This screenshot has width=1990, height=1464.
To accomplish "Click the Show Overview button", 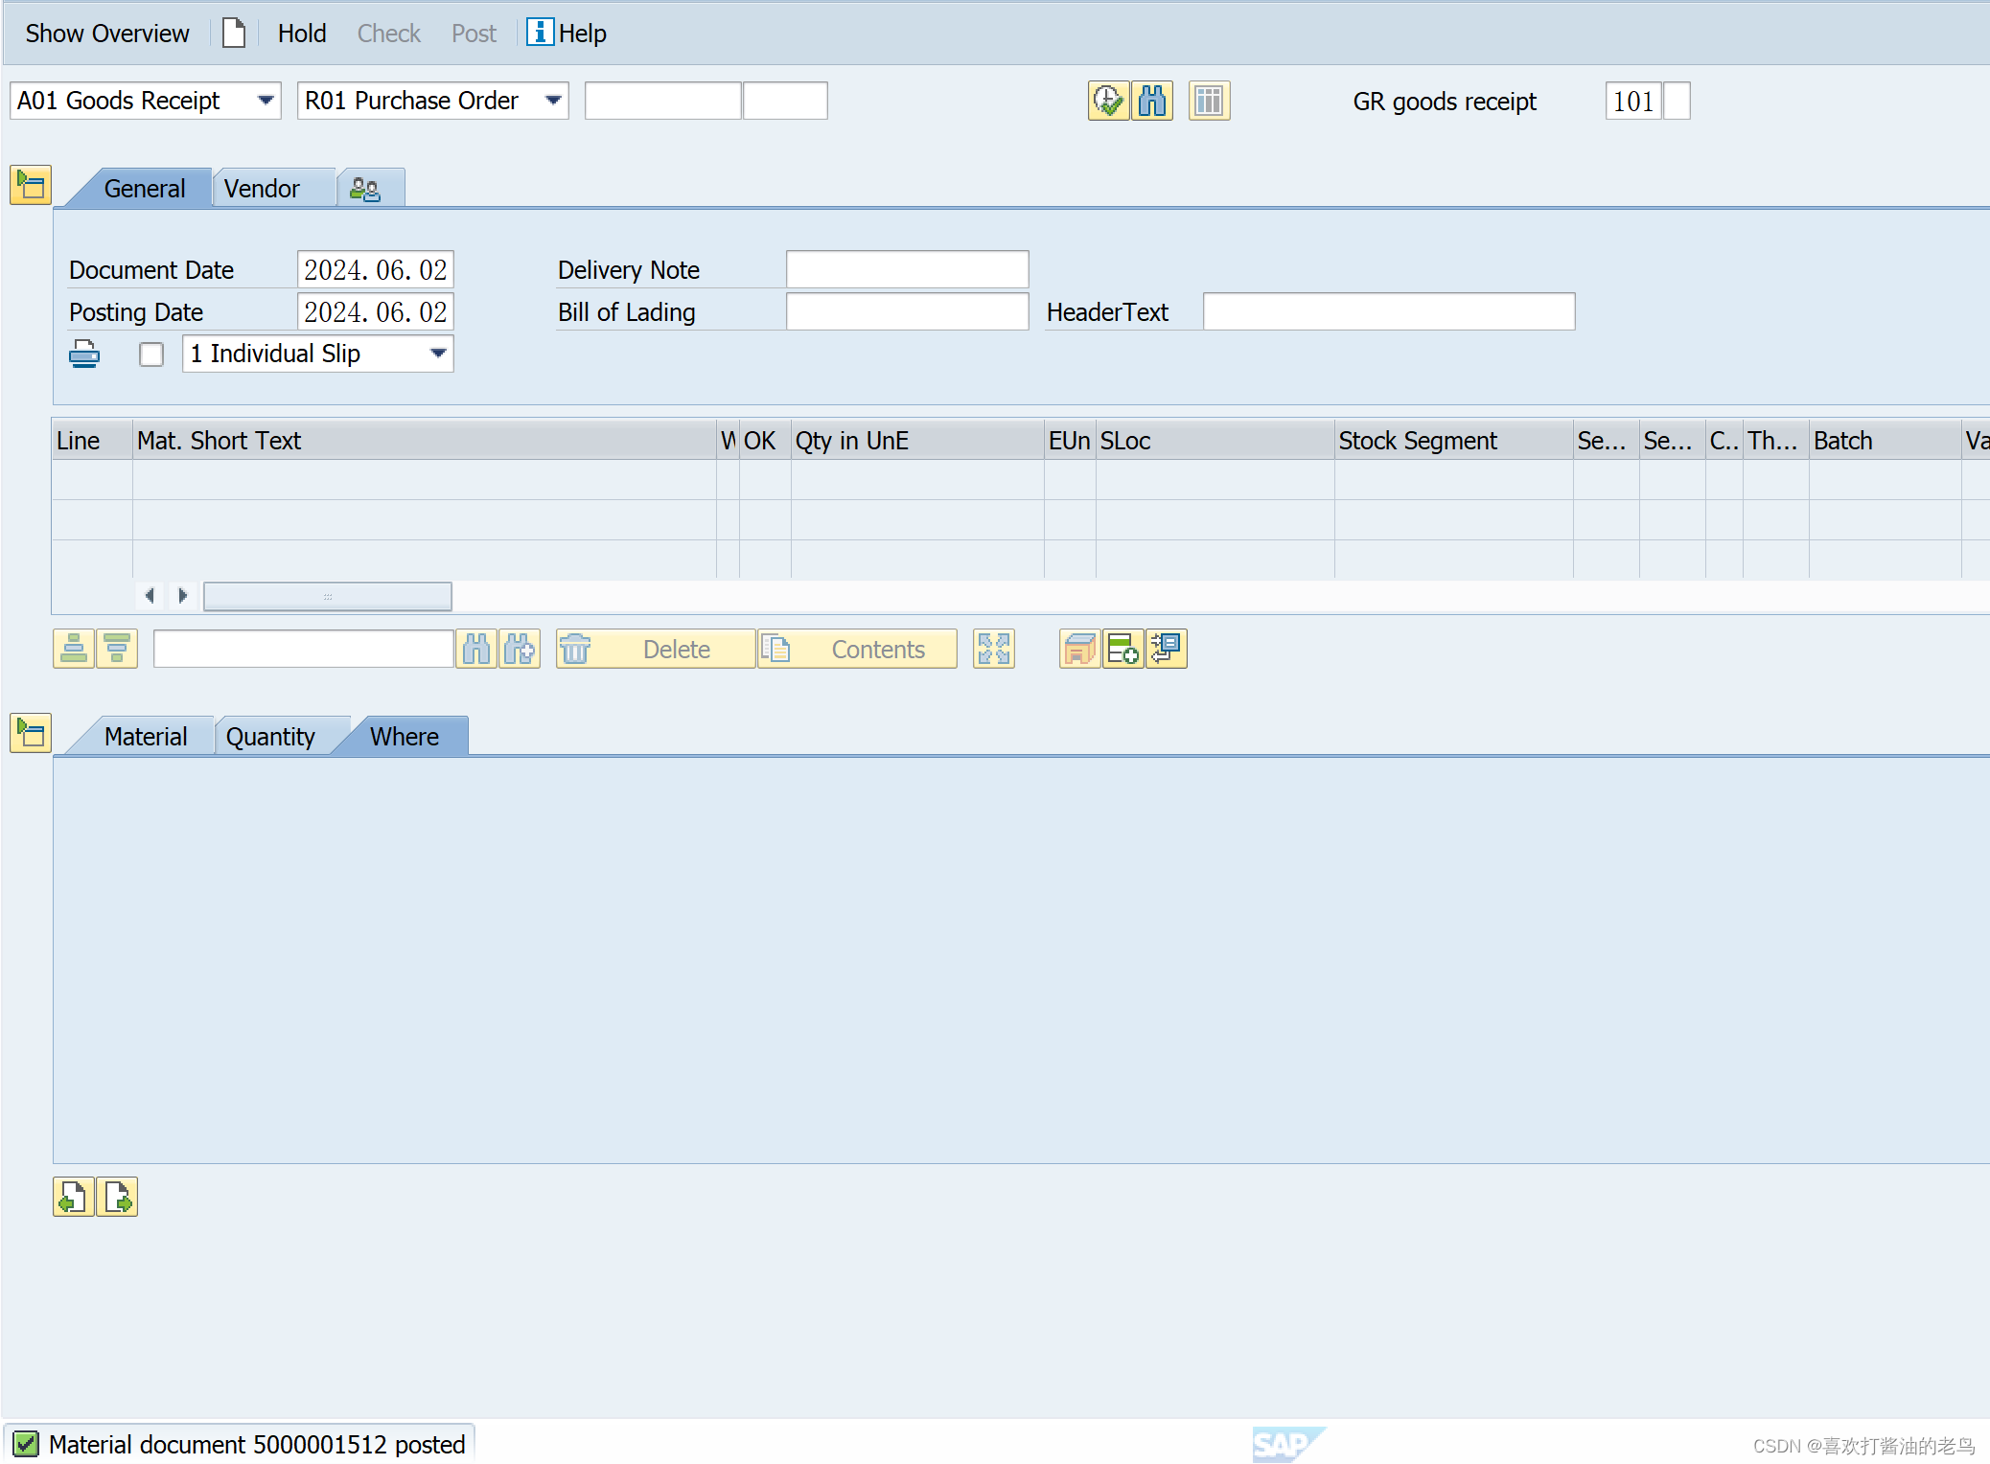I will (106, 33).
